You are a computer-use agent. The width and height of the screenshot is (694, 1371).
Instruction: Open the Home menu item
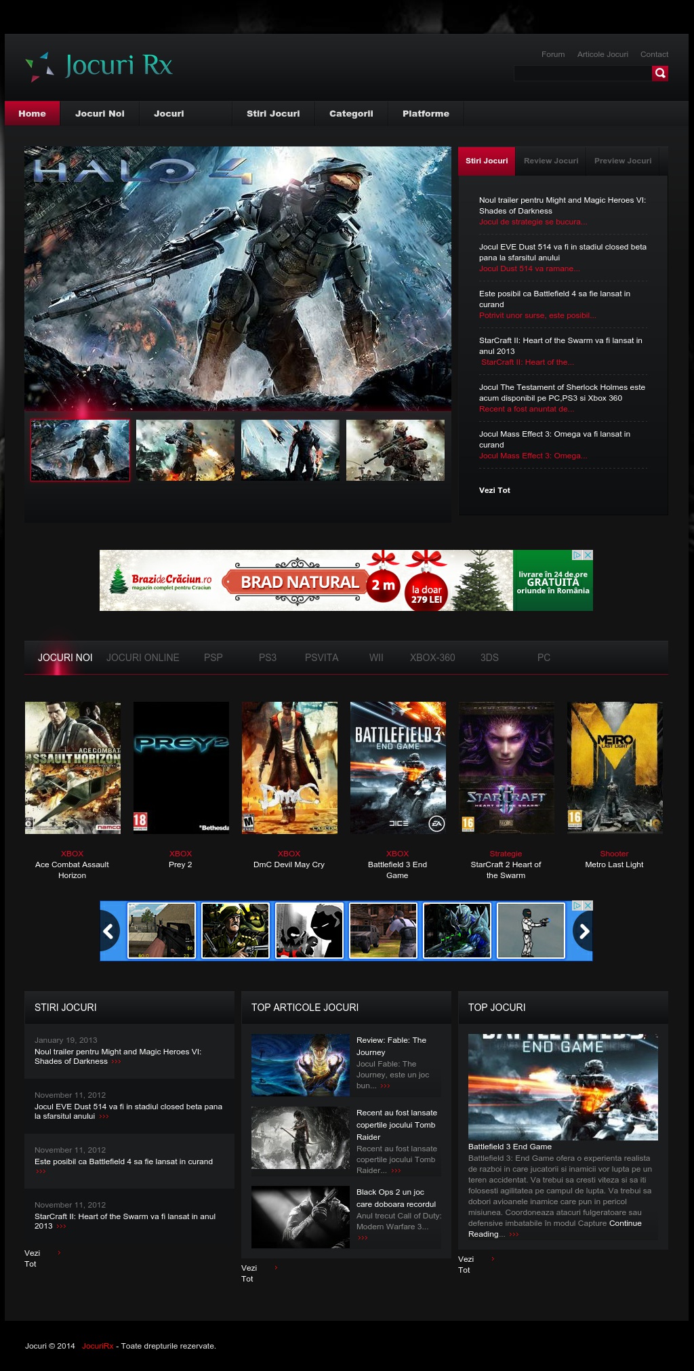pos(33,113)
